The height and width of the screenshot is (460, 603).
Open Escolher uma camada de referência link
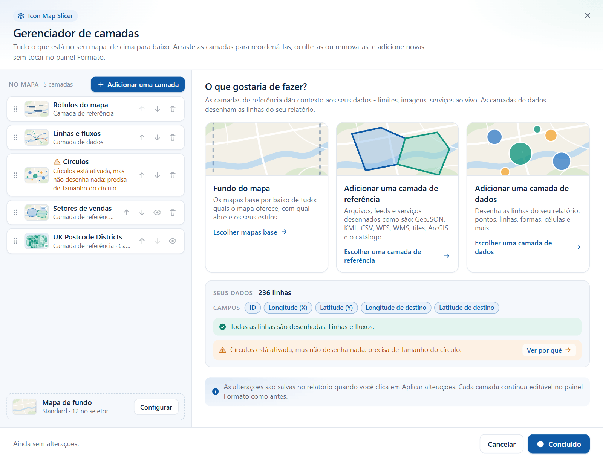397,256
